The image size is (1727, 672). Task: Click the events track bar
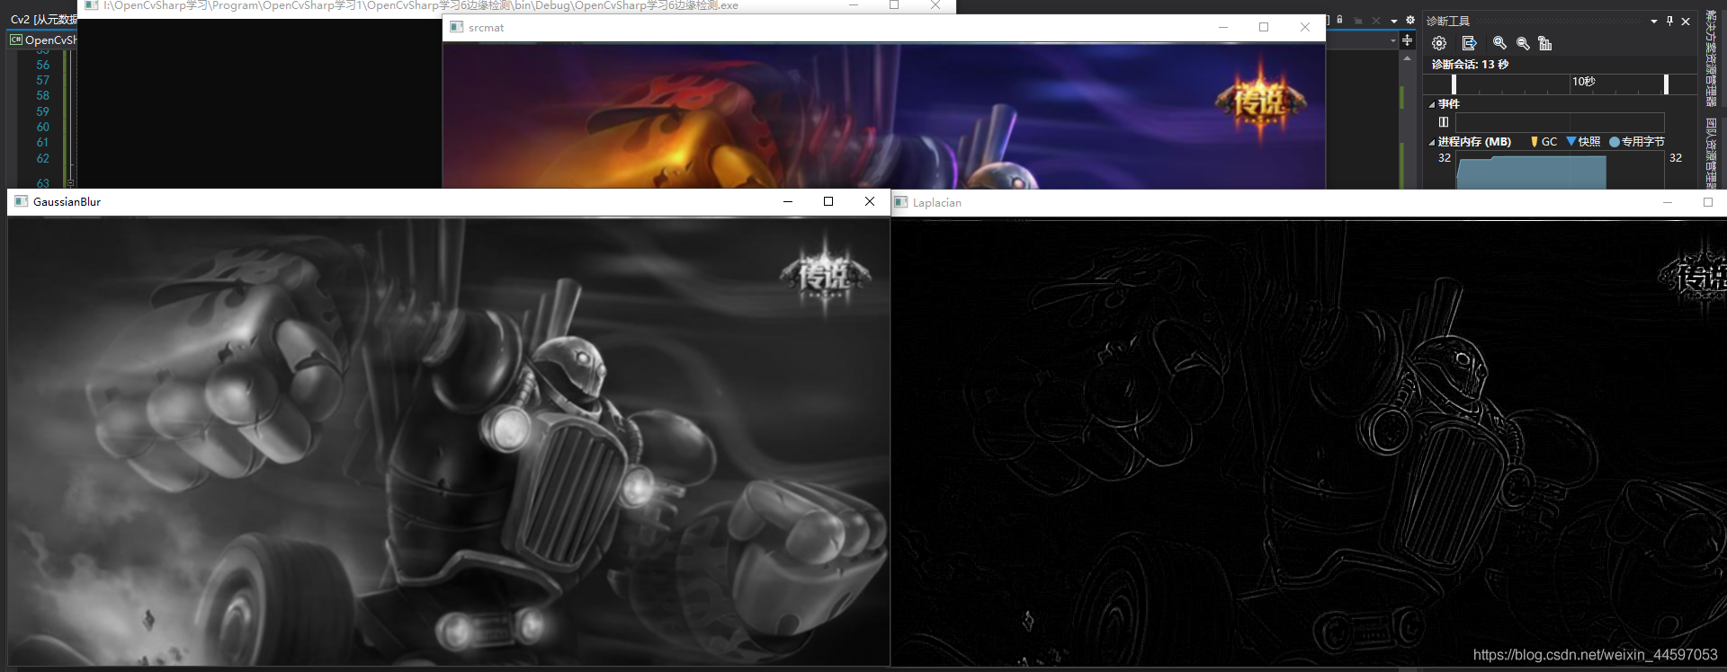[x=1560, y=122]
